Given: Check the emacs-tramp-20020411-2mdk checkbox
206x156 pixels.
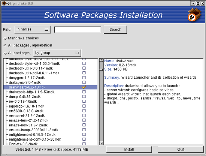Looking at the screenshot, I should pos(84,130).
